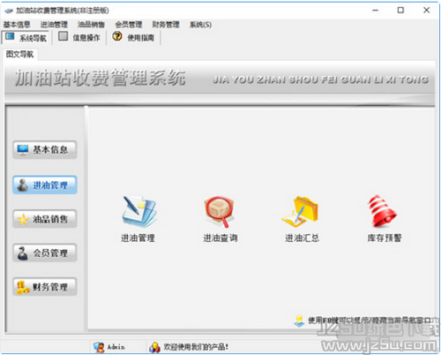Click the Admin status bar text
This screenshot has width=441, height=355.
[x=116, y=347]
